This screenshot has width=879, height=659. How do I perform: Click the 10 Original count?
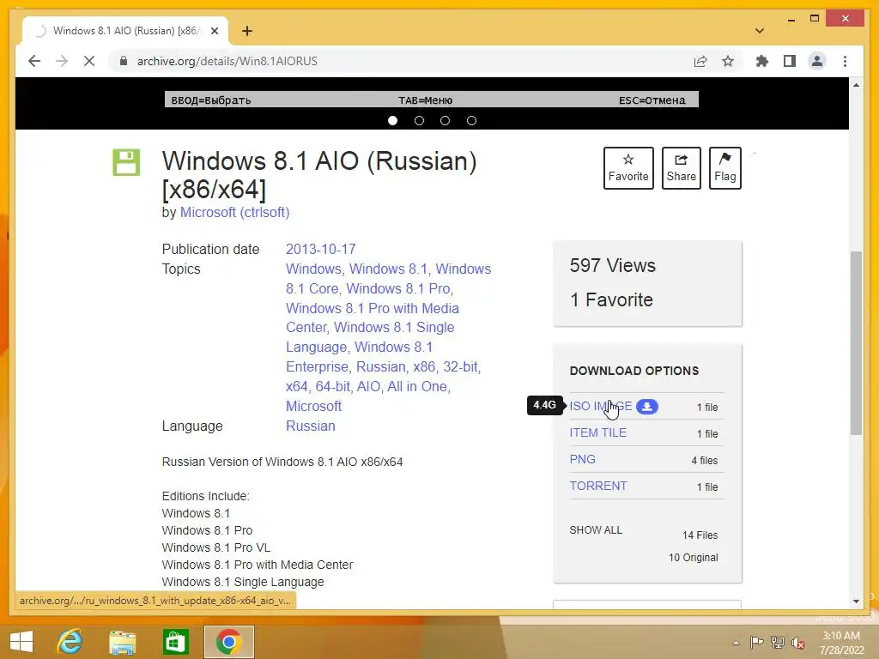pyautogui.click(x=694, y=558)
